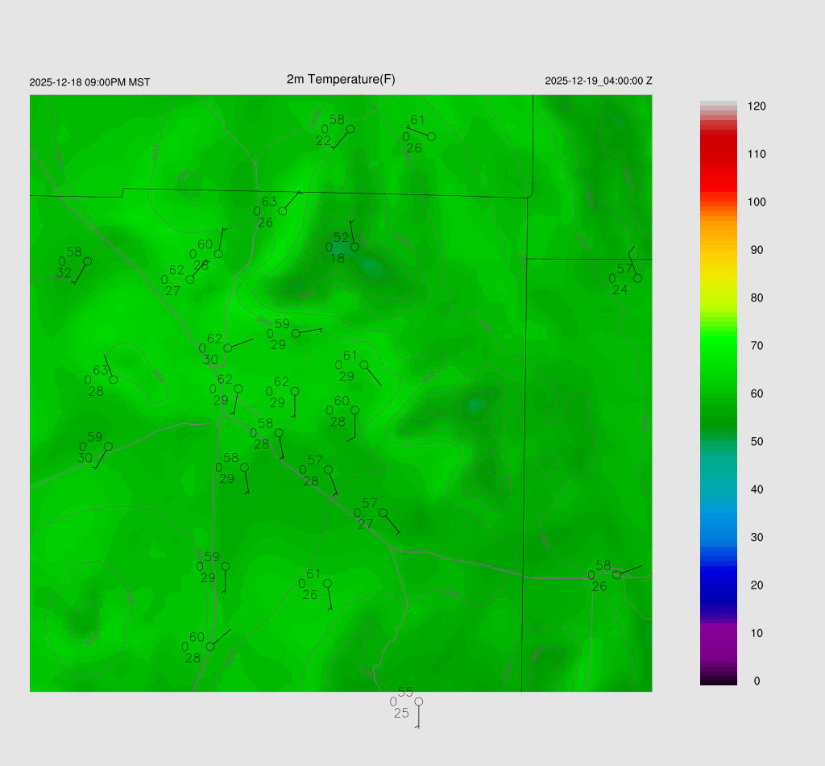
Task: Pick station marker reading 57 over 24
Action: (x=637, y=278)
